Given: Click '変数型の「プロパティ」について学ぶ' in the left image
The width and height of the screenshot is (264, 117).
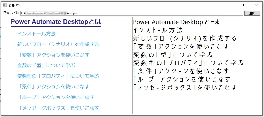Looking at the screenshot, I should [x=58, y=76].
